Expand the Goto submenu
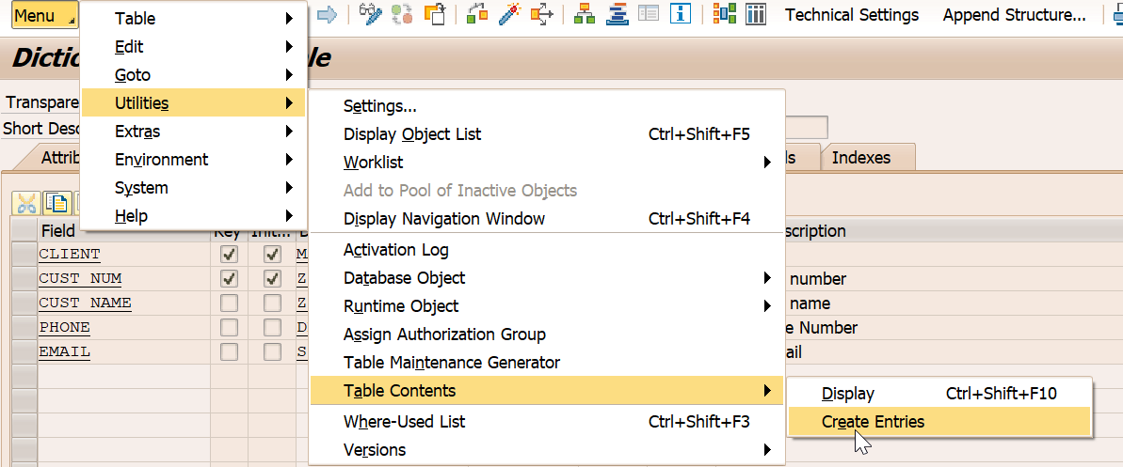The image size is (1123, 467). click(193, 75)
